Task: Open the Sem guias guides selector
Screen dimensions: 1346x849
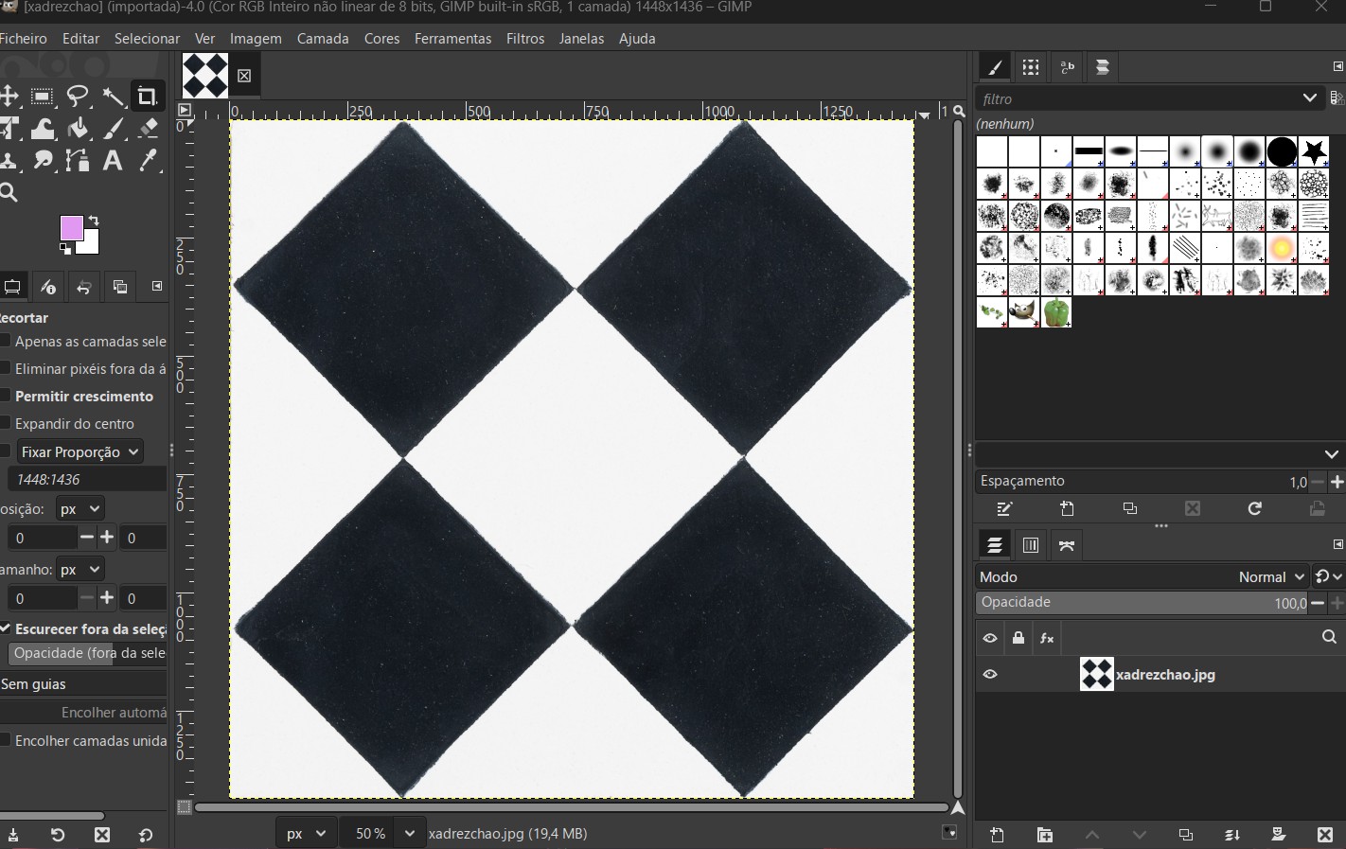Action: tap(83, 683)
